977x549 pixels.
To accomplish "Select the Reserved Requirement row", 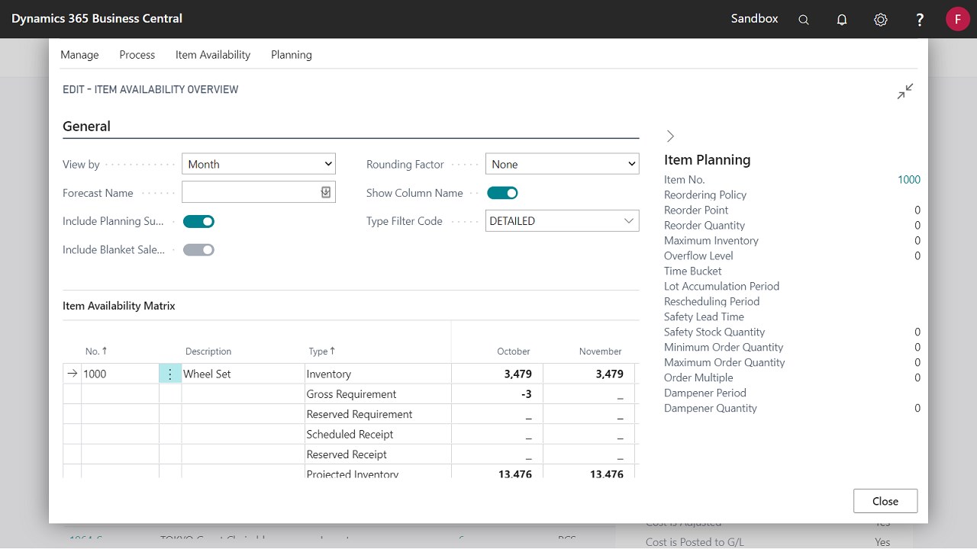I will click(377, 414).
